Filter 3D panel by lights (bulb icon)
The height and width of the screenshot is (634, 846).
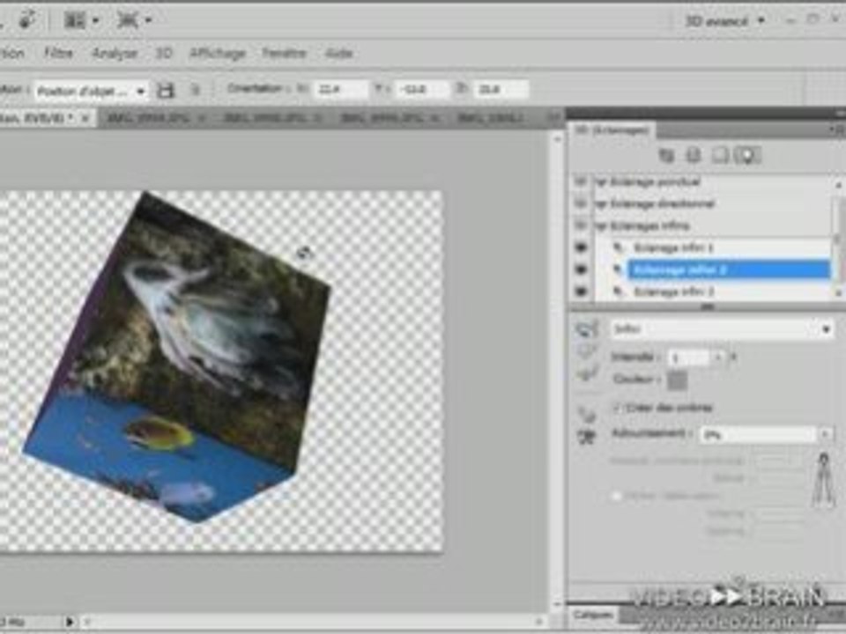(747, 156)
